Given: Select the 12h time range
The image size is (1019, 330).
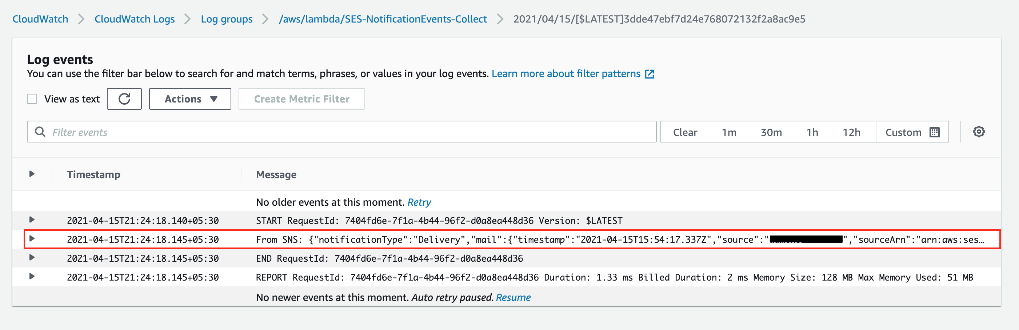Looking at the screenshot, I should coord(851,132).
